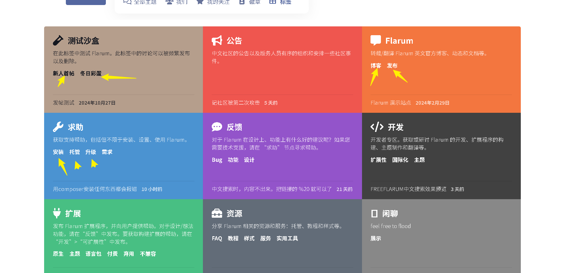Select the 升级 subtag under 求助
575x273 pixels.
click(x=91, y=152)
